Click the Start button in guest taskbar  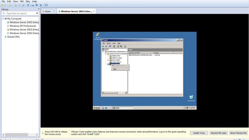pyautogui.click(x=96, y=108)
